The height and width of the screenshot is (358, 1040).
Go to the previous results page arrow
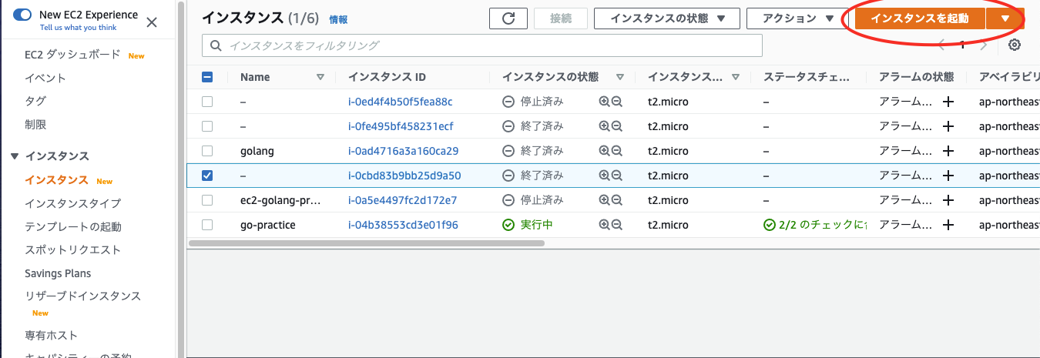(x=941, y=45)
